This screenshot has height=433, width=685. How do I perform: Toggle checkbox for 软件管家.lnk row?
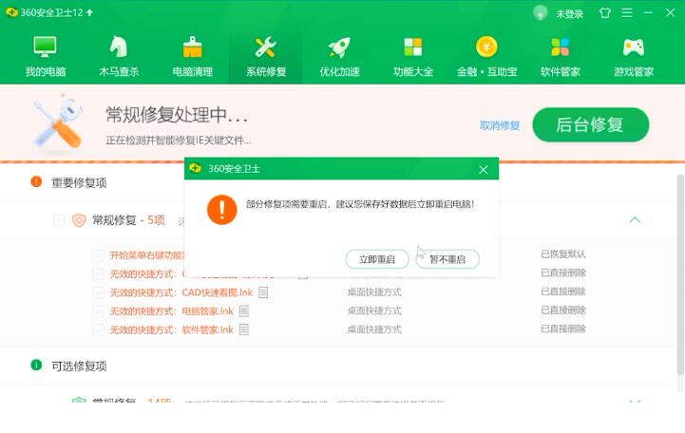(98, 329)
